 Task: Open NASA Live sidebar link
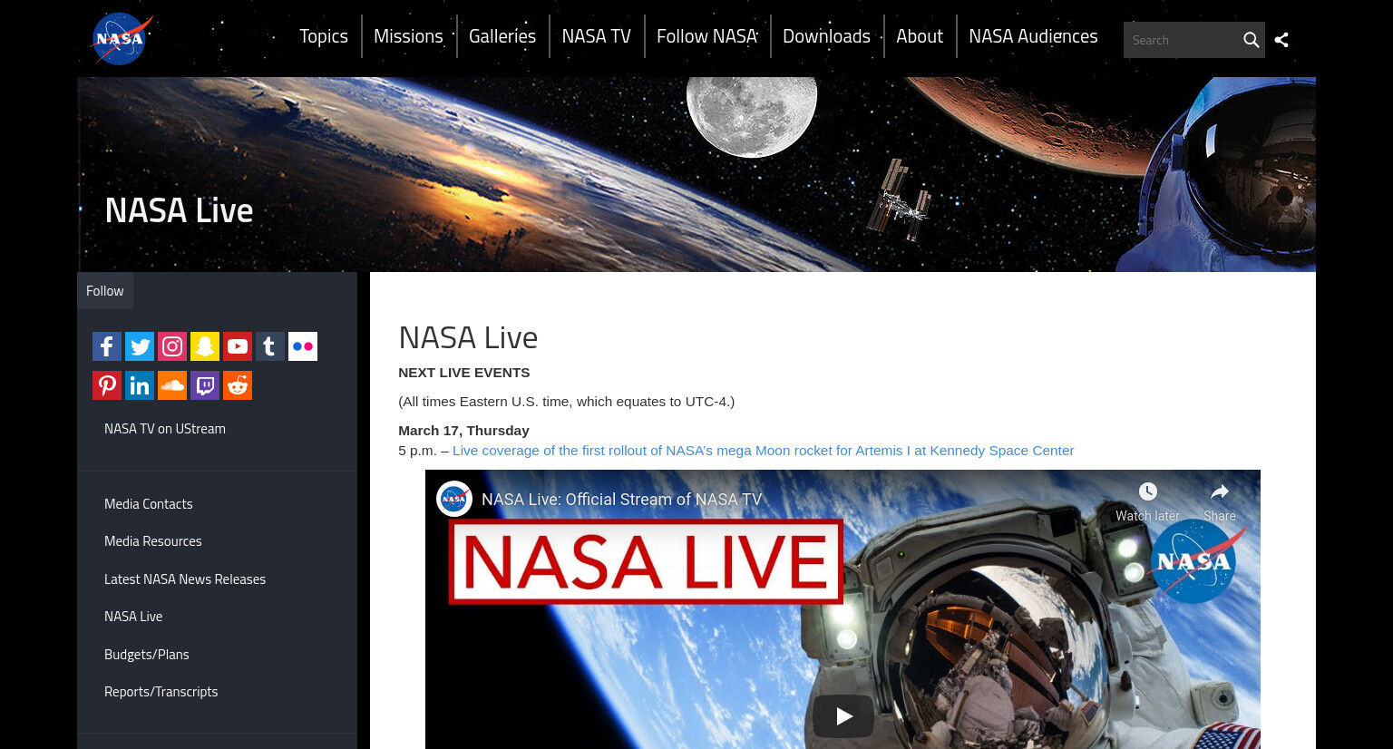[133, 617]
